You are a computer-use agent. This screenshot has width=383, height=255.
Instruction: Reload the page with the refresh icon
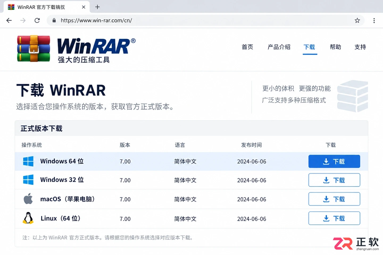(37, 20)
